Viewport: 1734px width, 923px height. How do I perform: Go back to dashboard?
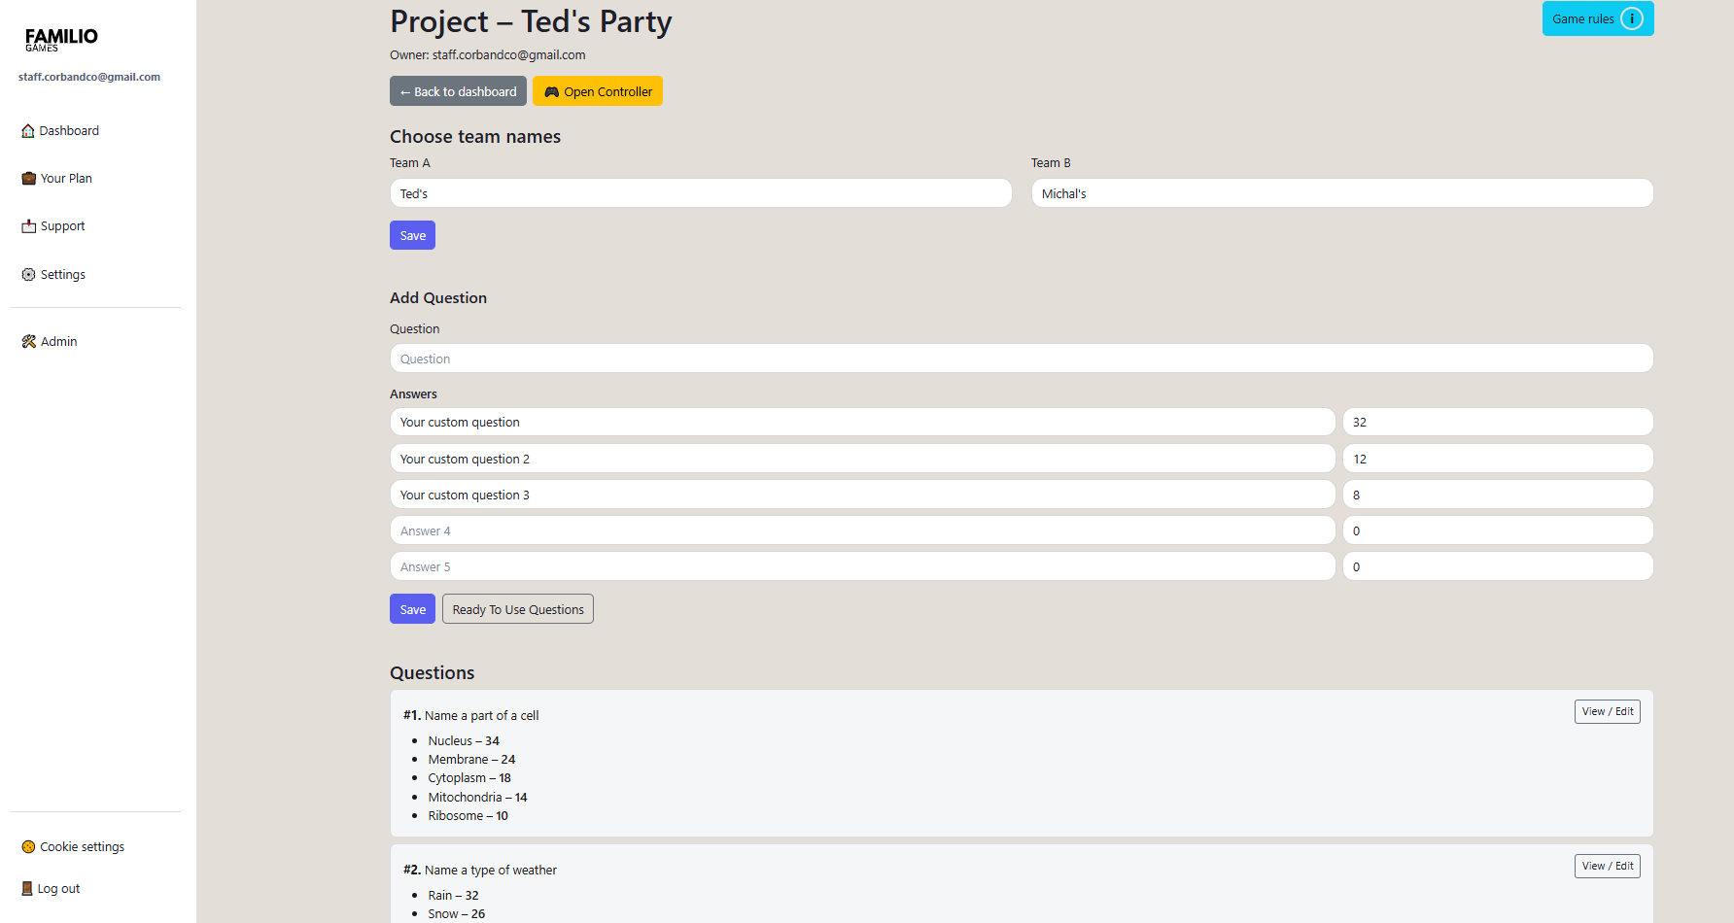coord(458,91)
